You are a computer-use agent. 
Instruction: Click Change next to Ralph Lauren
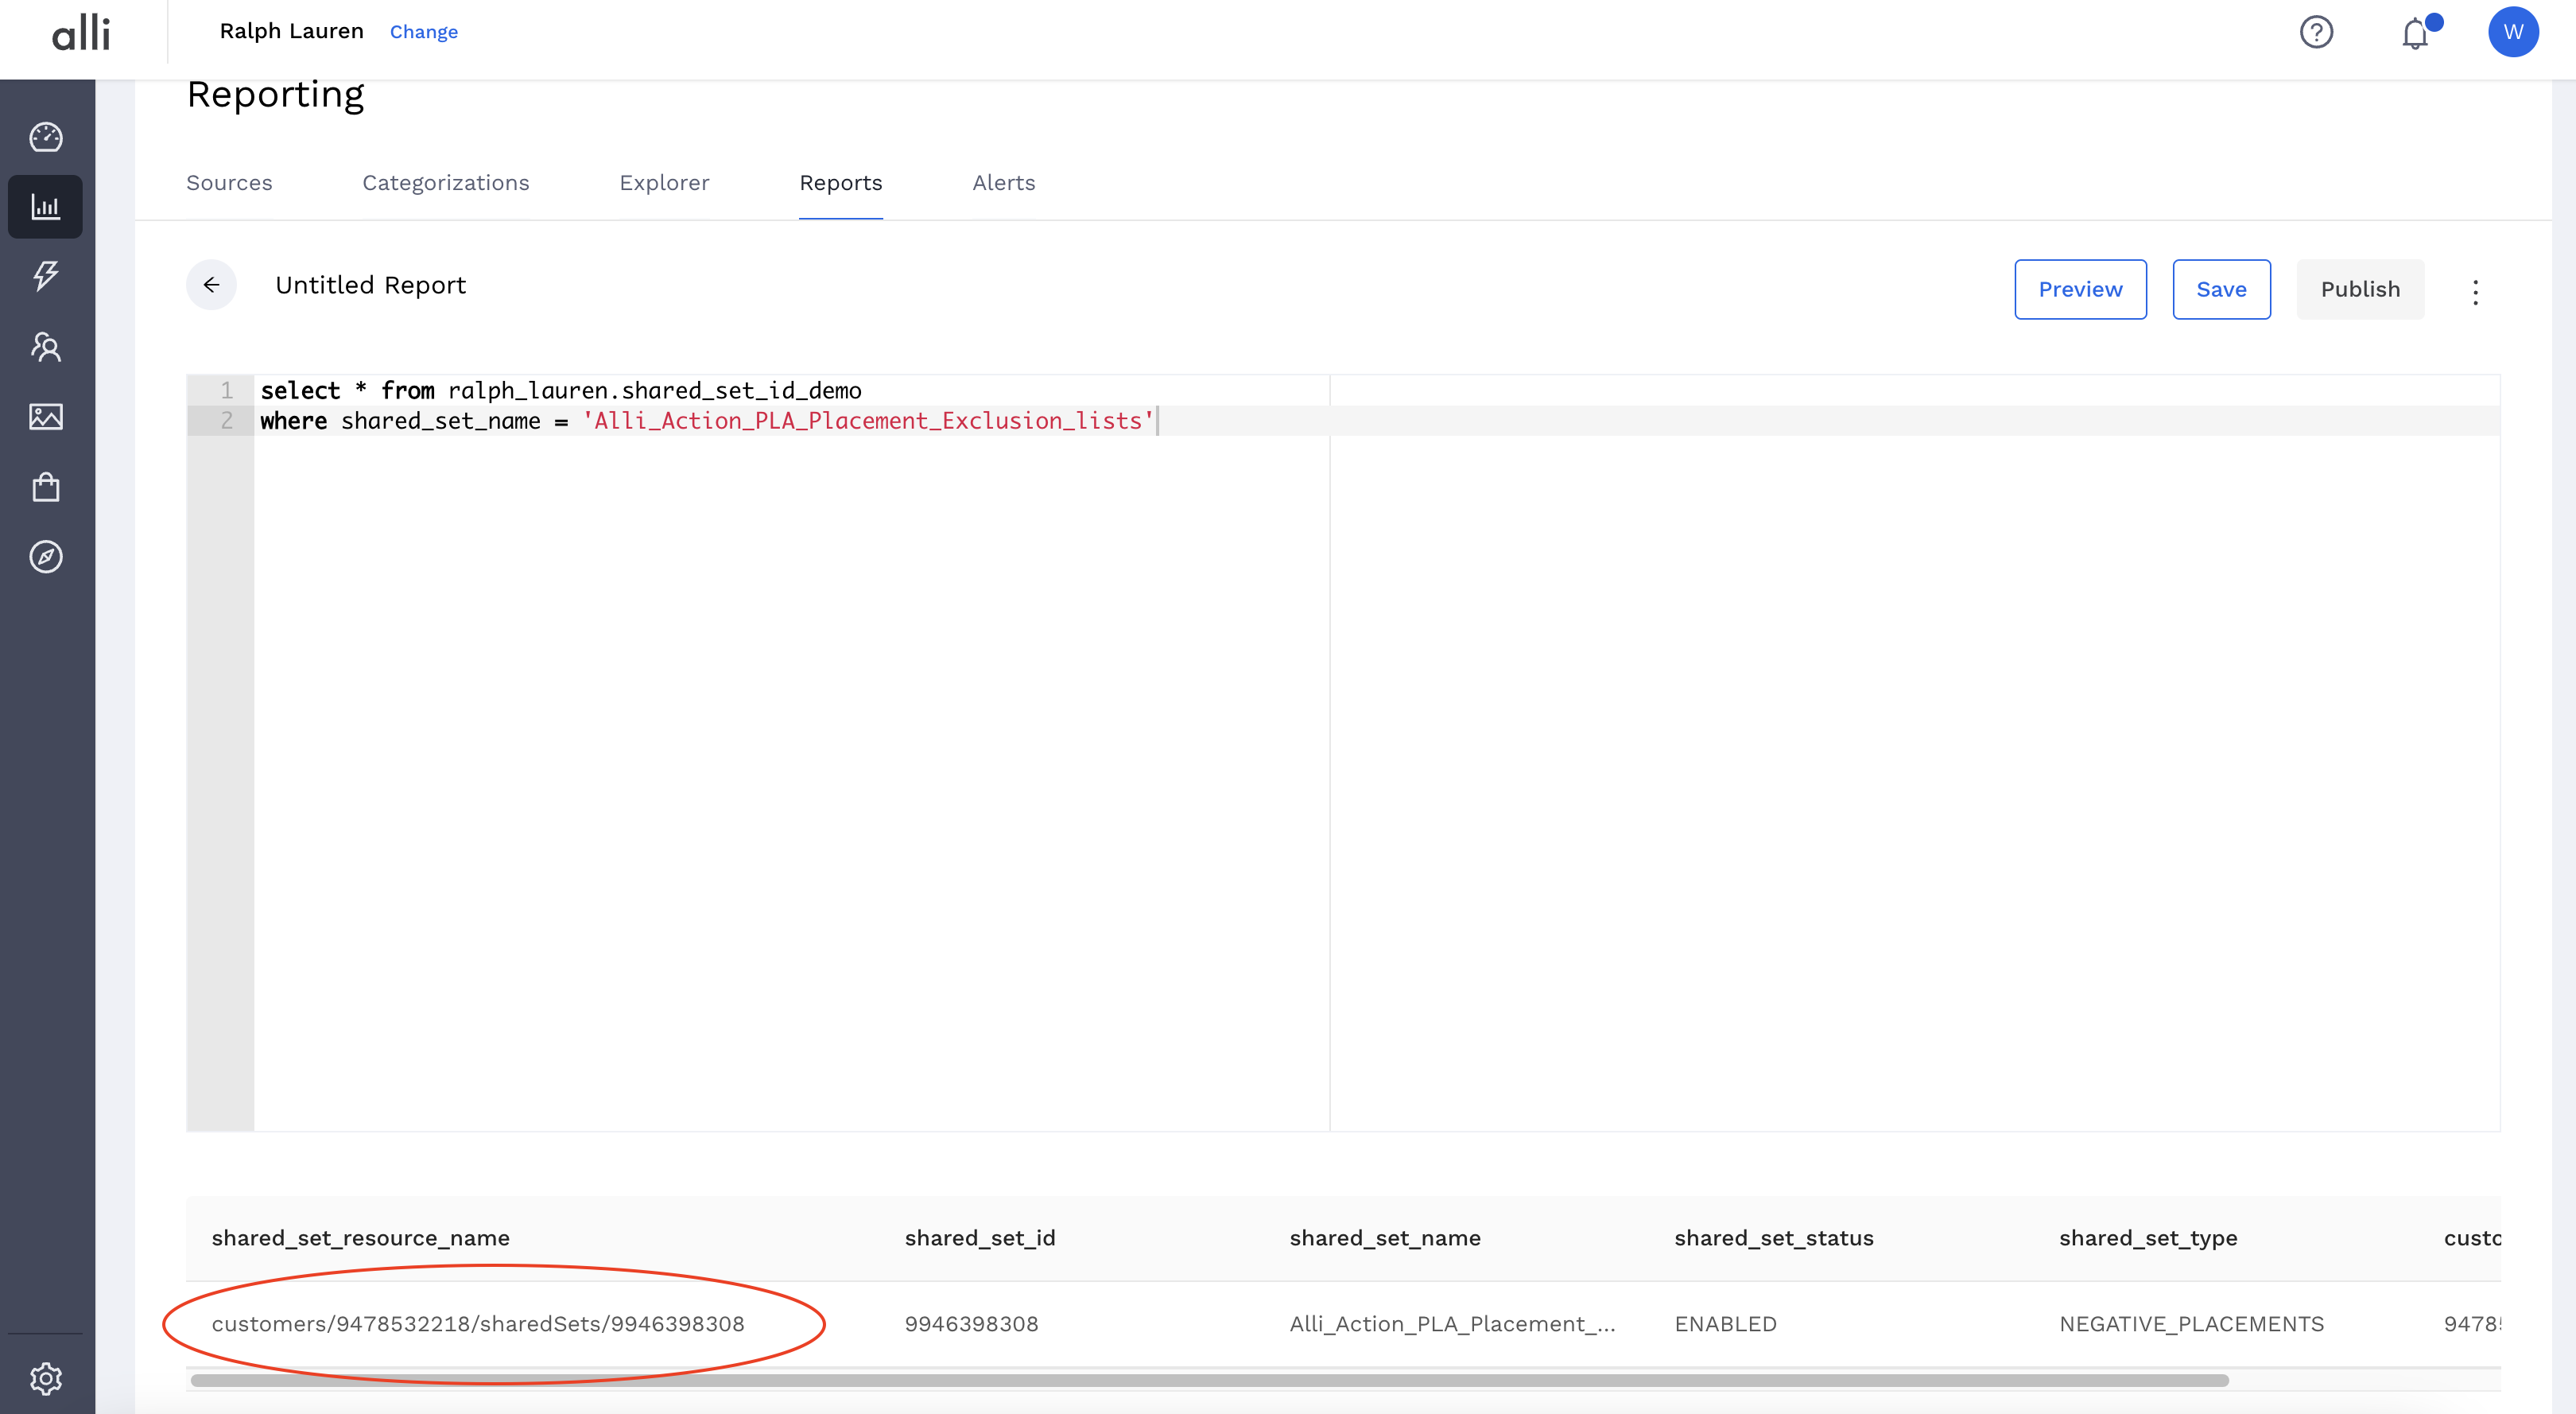pyautogui.click(x=423, y=31)
